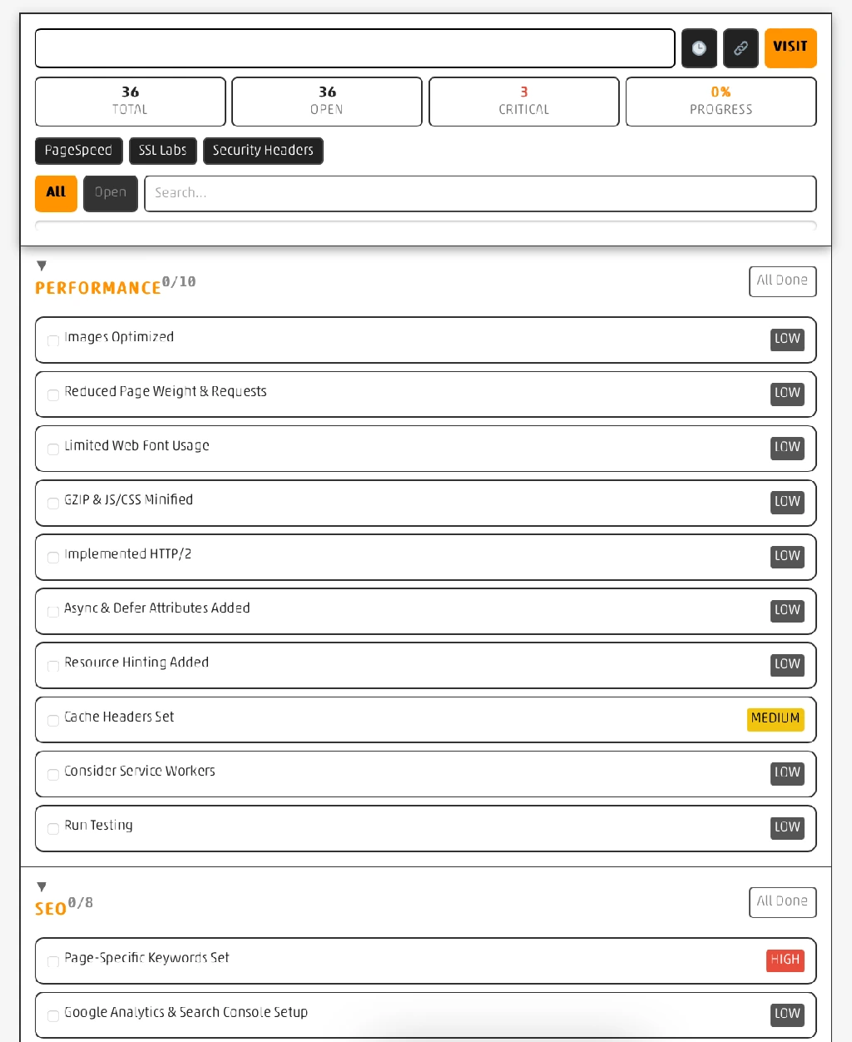Mark GZIP & JS/CSS Minified complete
The image size is (852, 1042).
pyautogui.click(x=52, y=504)
